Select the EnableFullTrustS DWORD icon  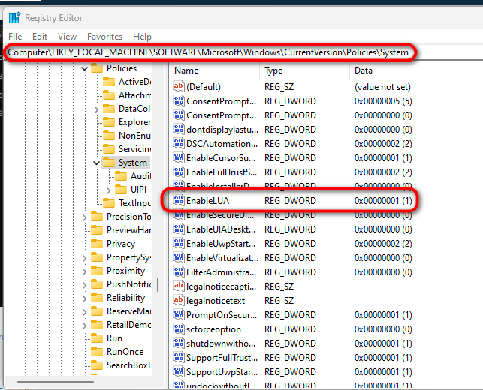179,172
